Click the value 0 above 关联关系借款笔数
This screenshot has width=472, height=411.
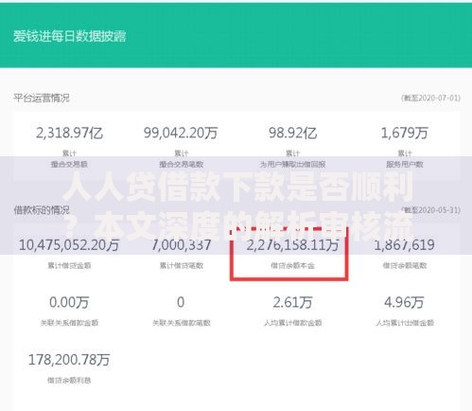(181, 302)
